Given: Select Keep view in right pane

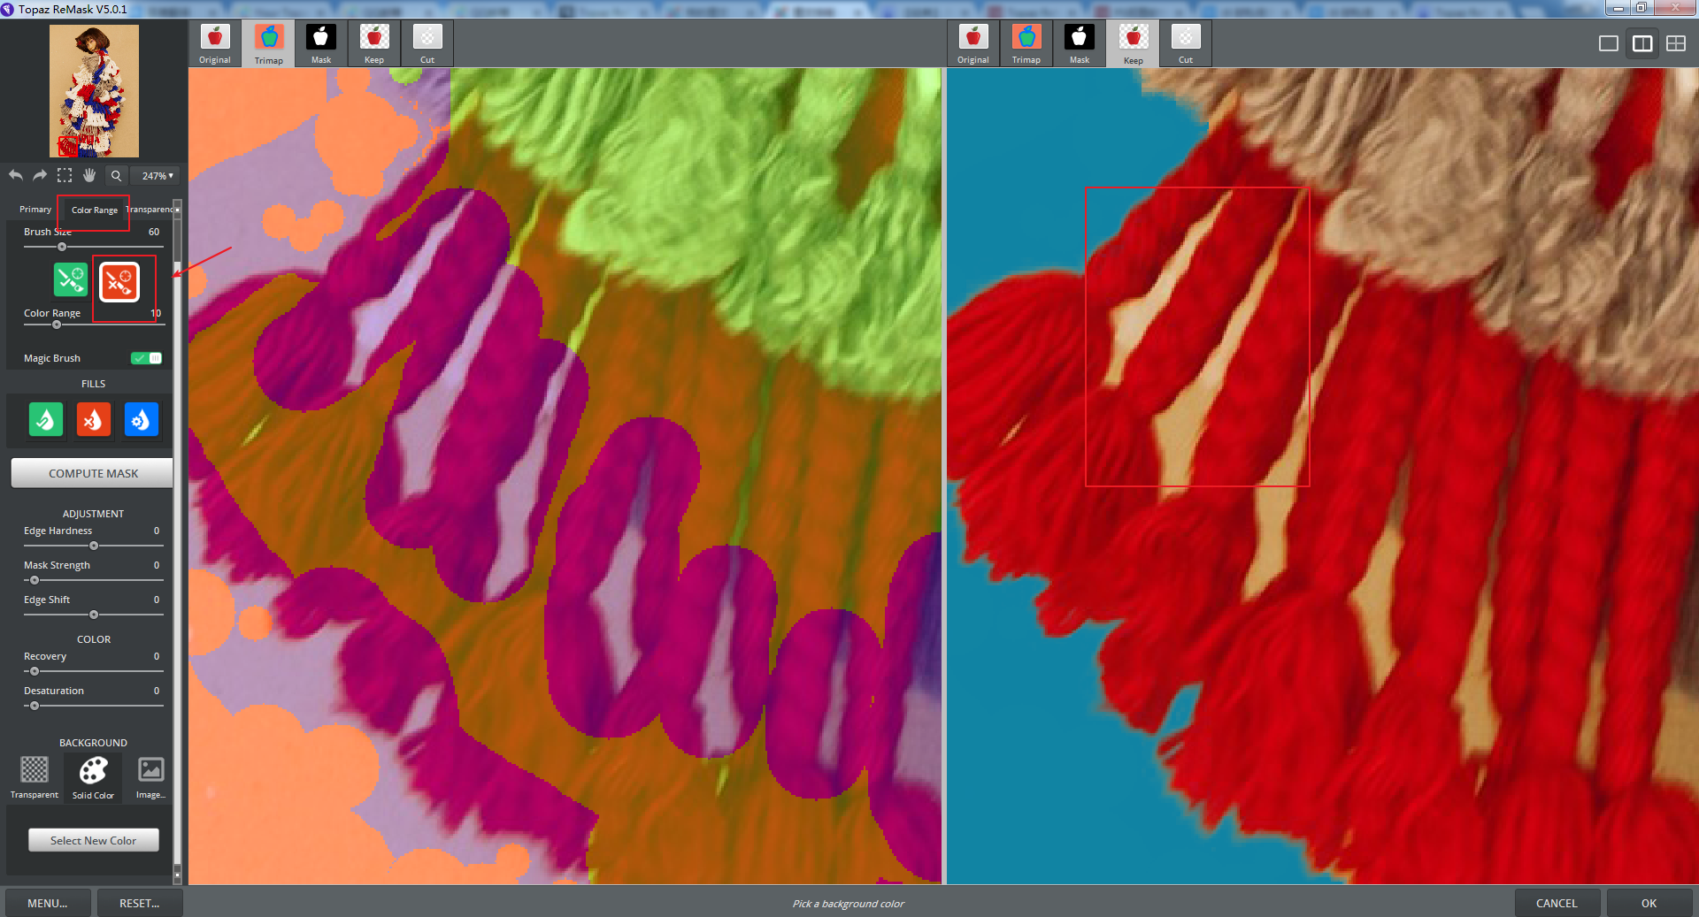Looking at the screenshot, I should [x=1133, y=43].
